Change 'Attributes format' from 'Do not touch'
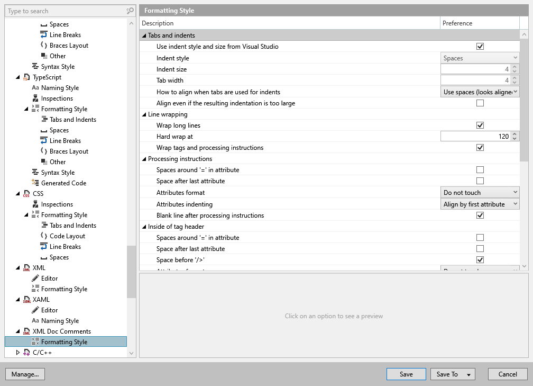This screenshot has height=386, width=533. click(479, 192)
